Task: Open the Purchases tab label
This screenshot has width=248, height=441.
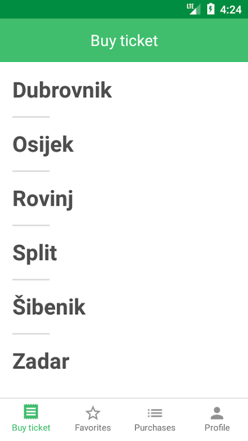Action: [155, 428]
